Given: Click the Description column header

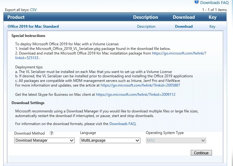Looking at the screenshot, I should [x=145, y=17].
